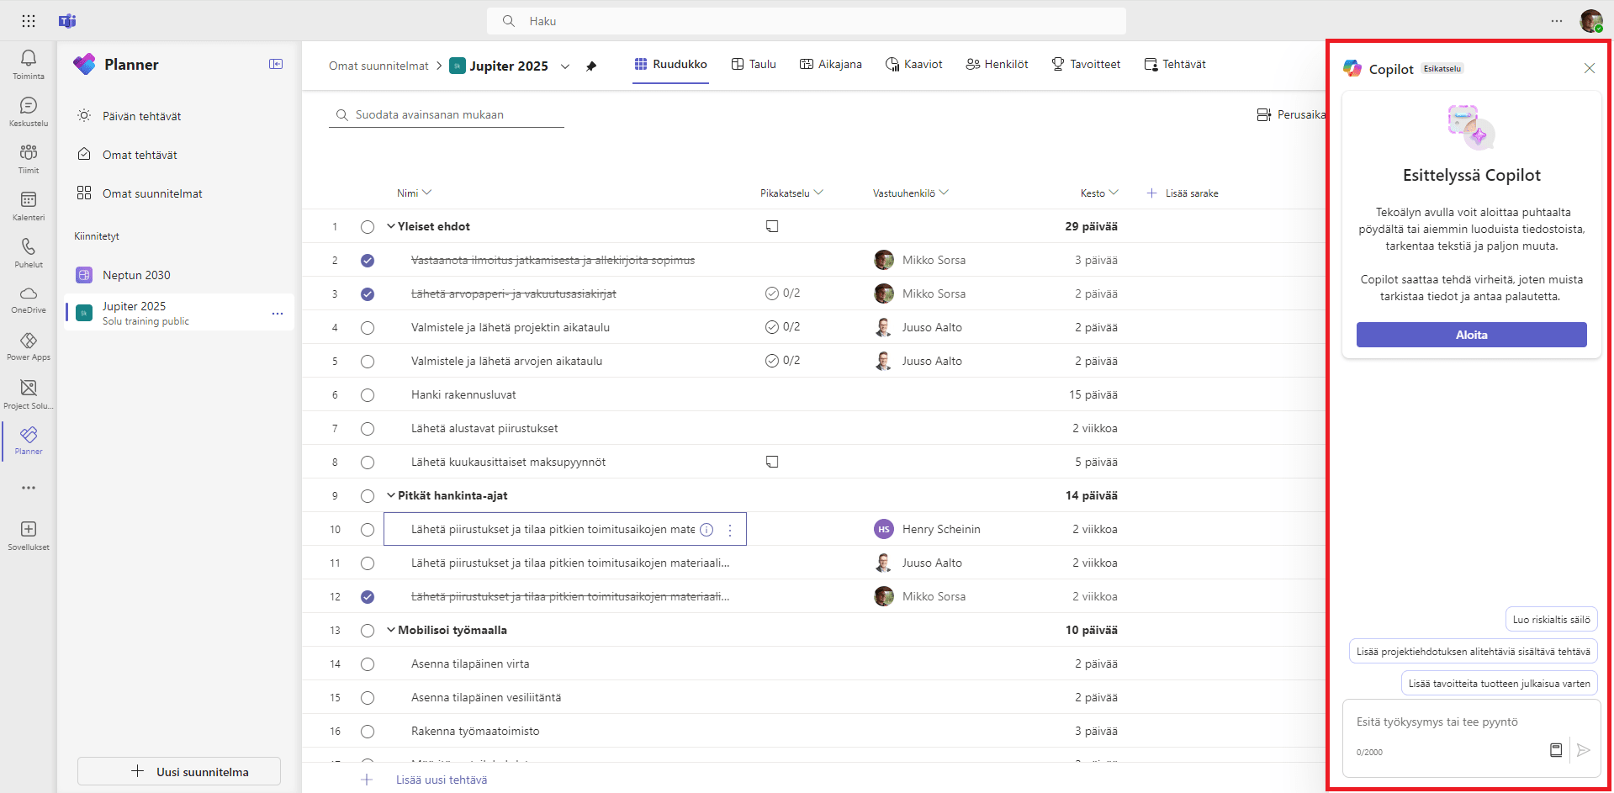Open OneDrive in the app rail
1614x793 pixels.
pyautogui.click(x=29, y=299)
